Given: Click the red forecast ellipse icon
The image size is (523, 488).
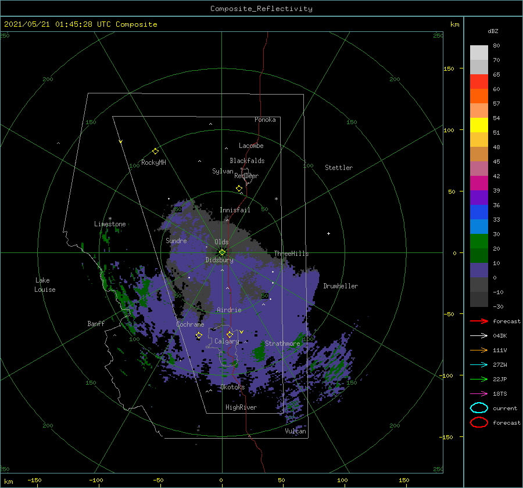Looking at the screenshot, I should [479, 422].
